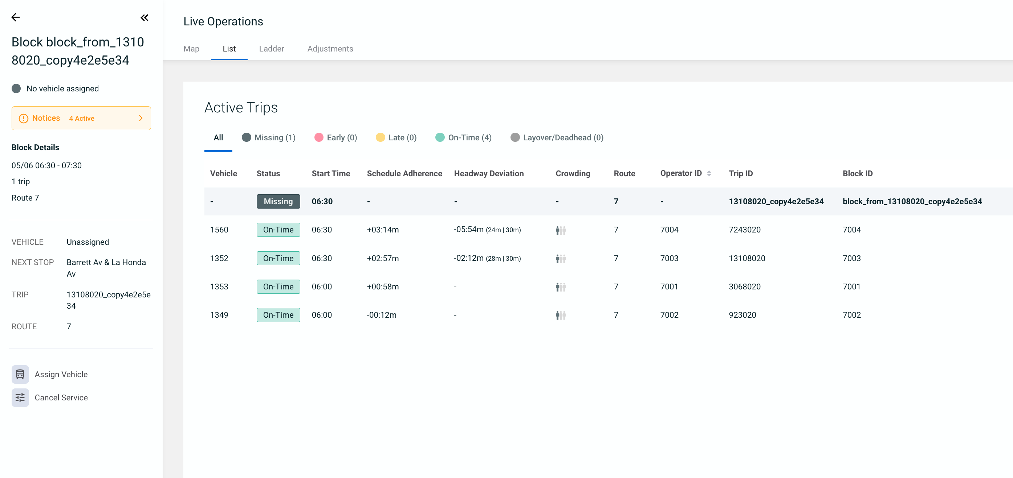Viewport: 1013px width, 478px height.
Task: Open the Adjustments tab
Action: coord(330,49)
